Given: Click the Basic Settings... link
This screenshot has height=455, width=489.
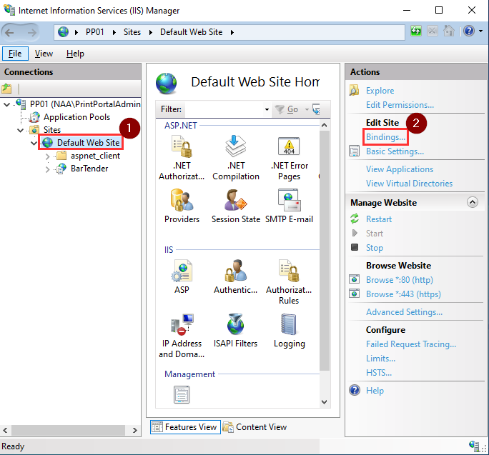Looking at the screenshot, I should [395, 151].
